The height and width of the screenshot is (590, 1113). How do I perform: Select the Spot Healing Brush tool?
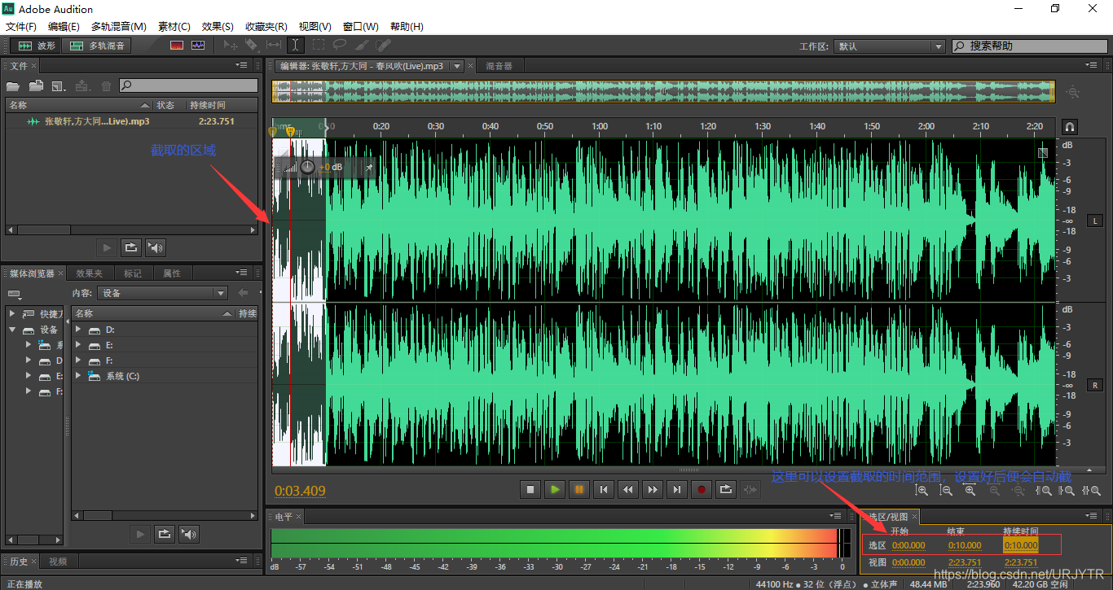pyautogui.click(x=384, y=46)
